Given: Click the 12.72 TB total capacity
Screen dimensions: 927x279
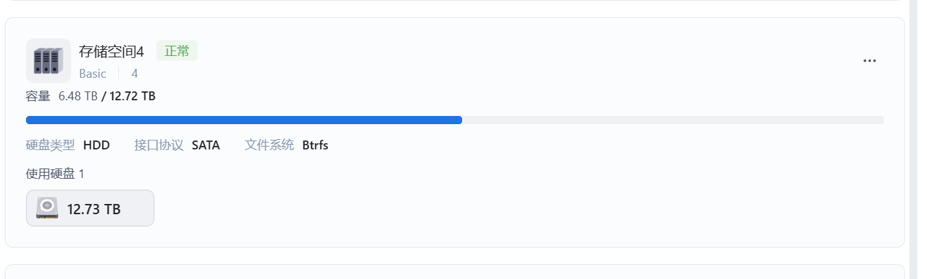Looking at the screenshot, I should 133,96.
